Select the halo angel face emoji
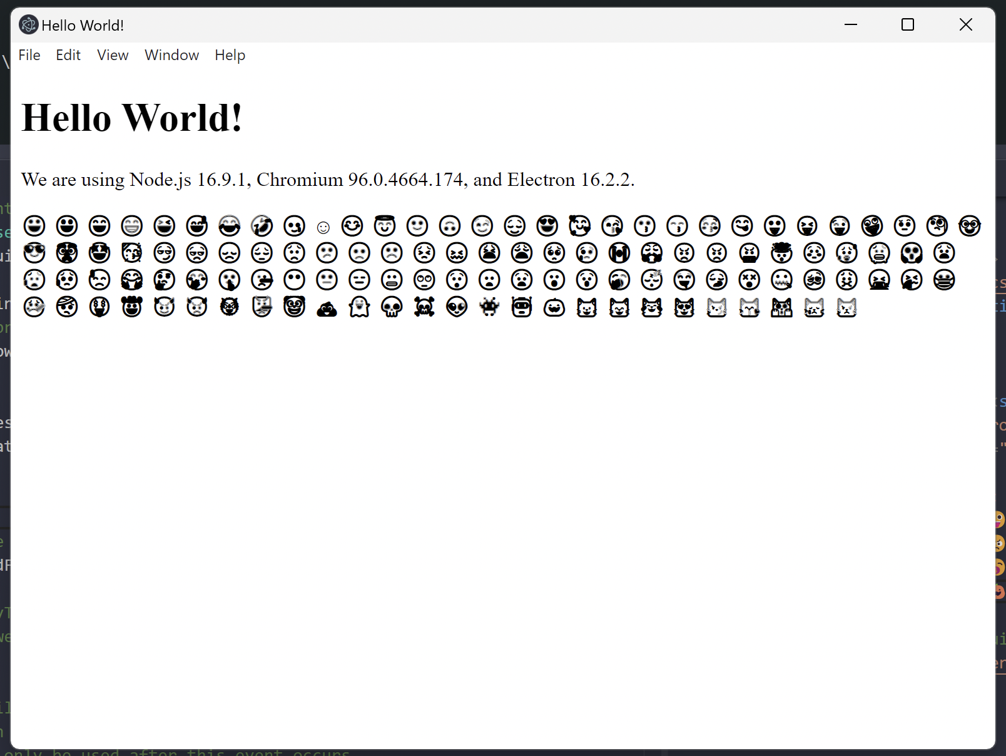 pos(385,225)
